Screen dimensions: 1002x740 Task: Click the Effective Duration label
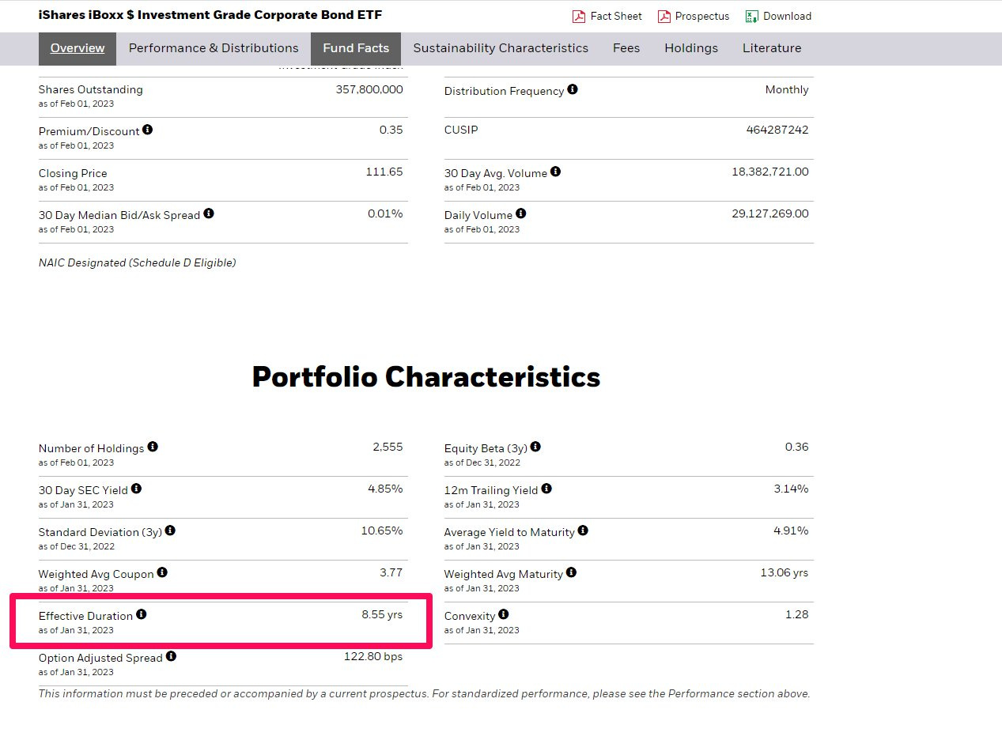pos(85,616)
